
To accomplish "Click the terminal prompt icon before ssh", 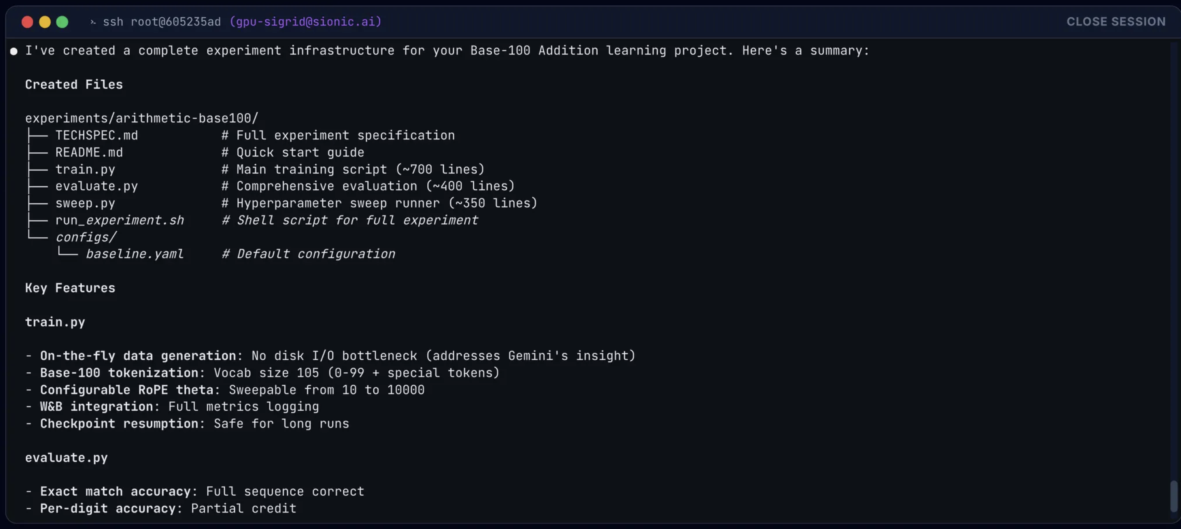I will click(93, 22).
